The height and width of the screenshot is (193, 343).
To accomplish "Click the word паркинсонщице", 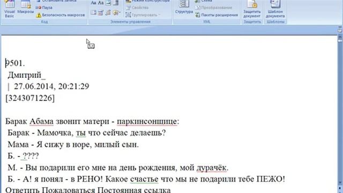I will (x=147, y=121).
